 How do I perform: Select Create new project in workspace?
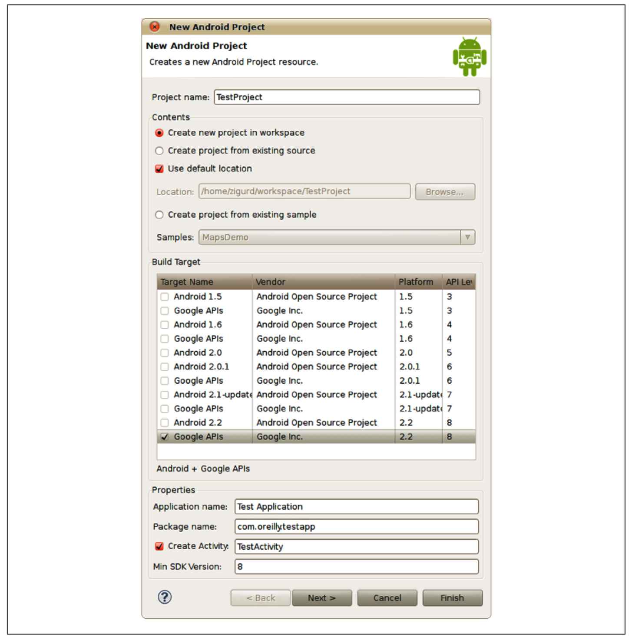click(x=159, y=133)
